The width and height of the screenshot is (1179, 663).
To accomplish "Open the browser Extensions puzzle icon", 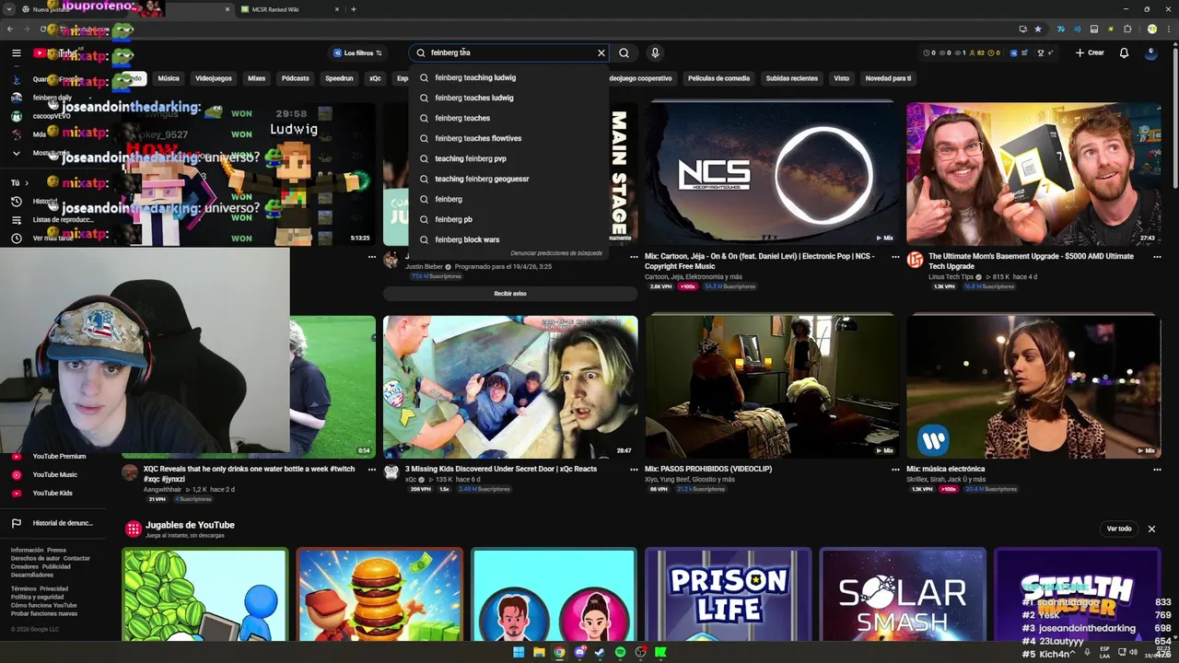I will click(1126, 29).
